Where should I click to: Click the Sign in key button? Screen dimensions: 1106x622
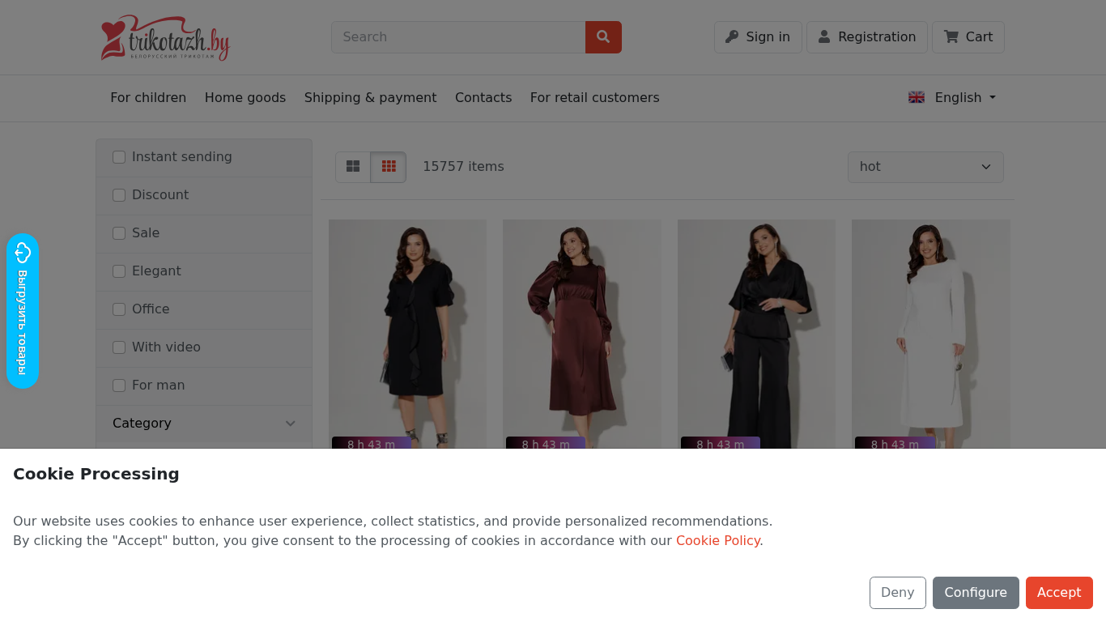(758, 37)
